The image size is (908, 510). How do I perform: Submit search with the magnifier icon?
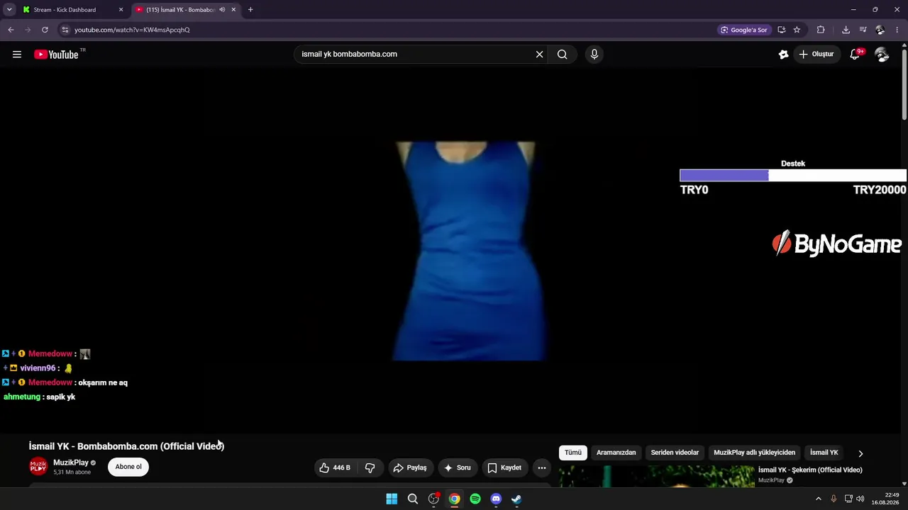pos(562,54)
